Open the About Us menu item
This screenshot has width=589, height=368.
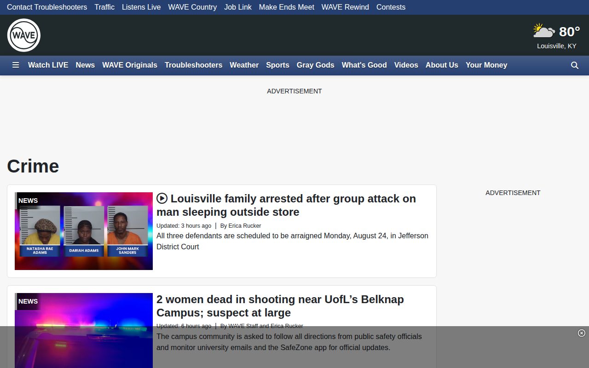[x=442, y=65]
